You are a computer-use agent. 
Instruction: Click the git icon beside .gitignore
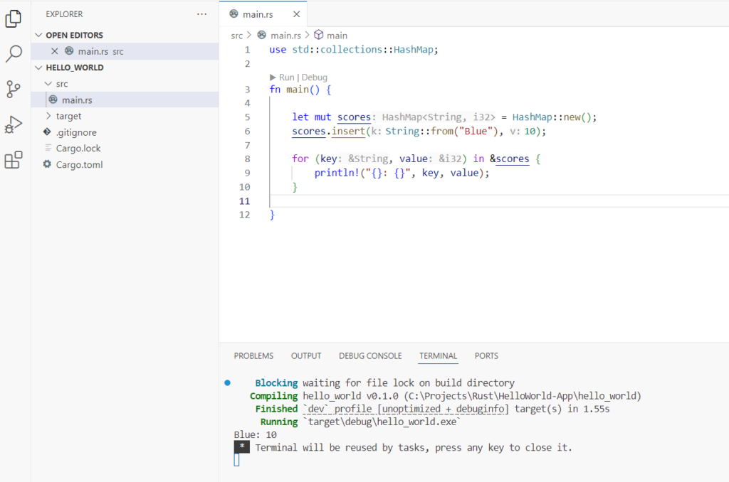pyautogui.click(x=47, y=132)
